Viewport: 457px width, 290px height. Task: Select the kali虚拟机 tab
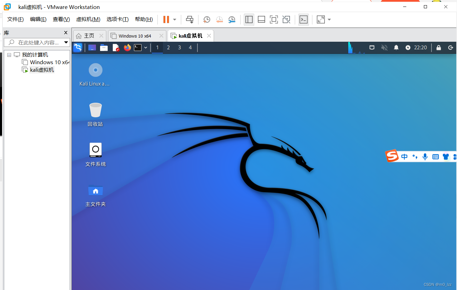tap(191, 36)
